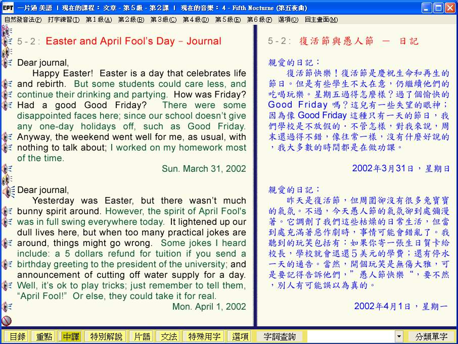The height and width of the screenshot is (344, 458).
Task: Open the 自然發音法 menu
Action: [x=23, y=20]
